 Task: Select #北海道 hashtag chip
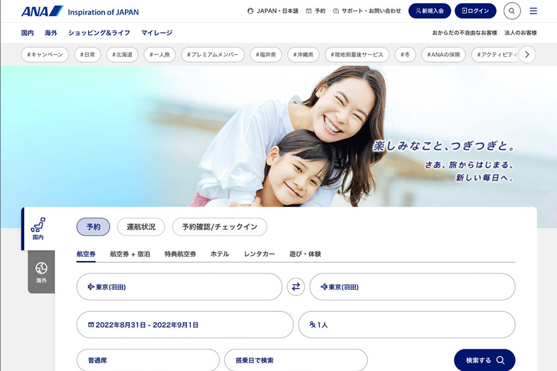point(122,54)
